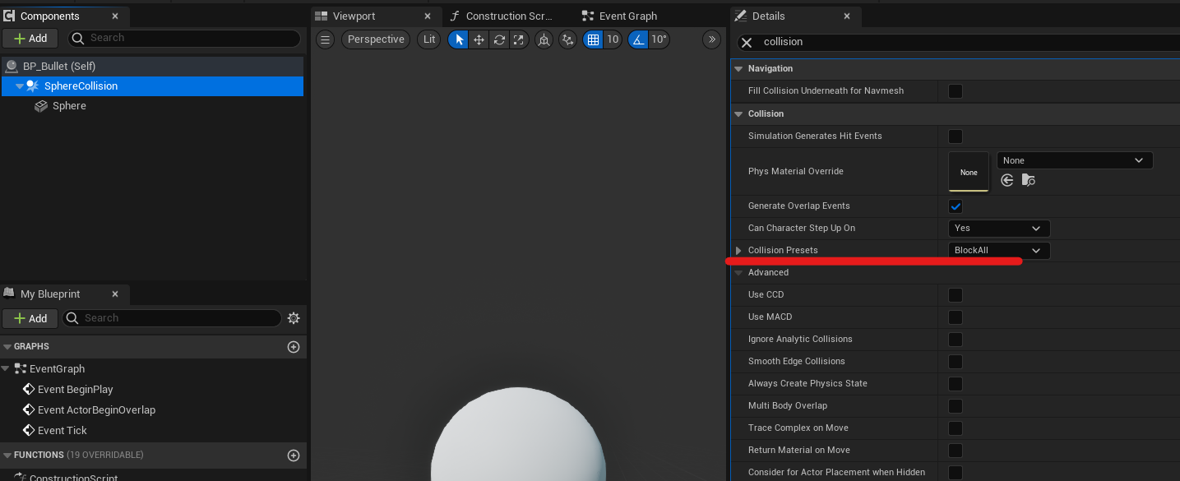Screen dimensions: 1180x481
Task: Collapse the Collision section
Action: (x=738, y=114)
